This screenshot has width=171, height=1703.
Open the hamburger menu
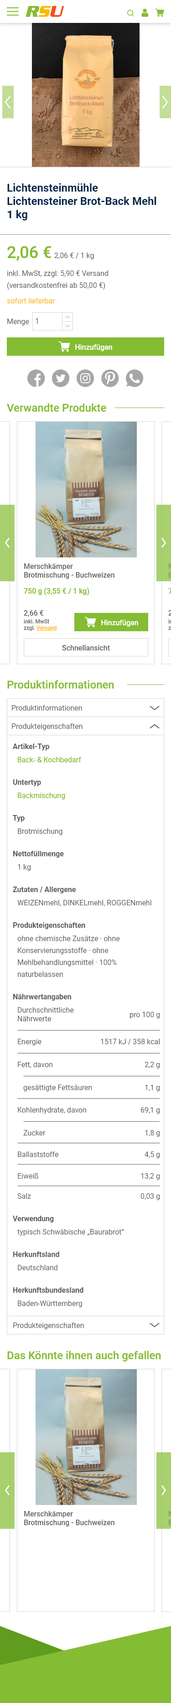[12, 11]
